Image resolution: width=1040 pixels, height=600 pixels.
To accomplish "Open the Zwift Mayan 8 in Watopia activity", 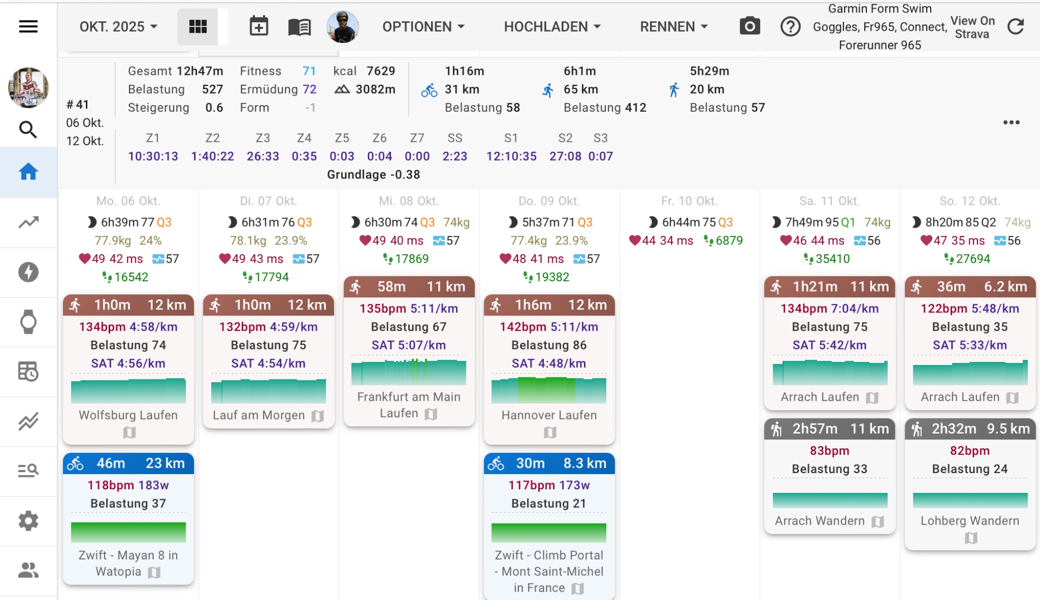I will pos(128,563).
